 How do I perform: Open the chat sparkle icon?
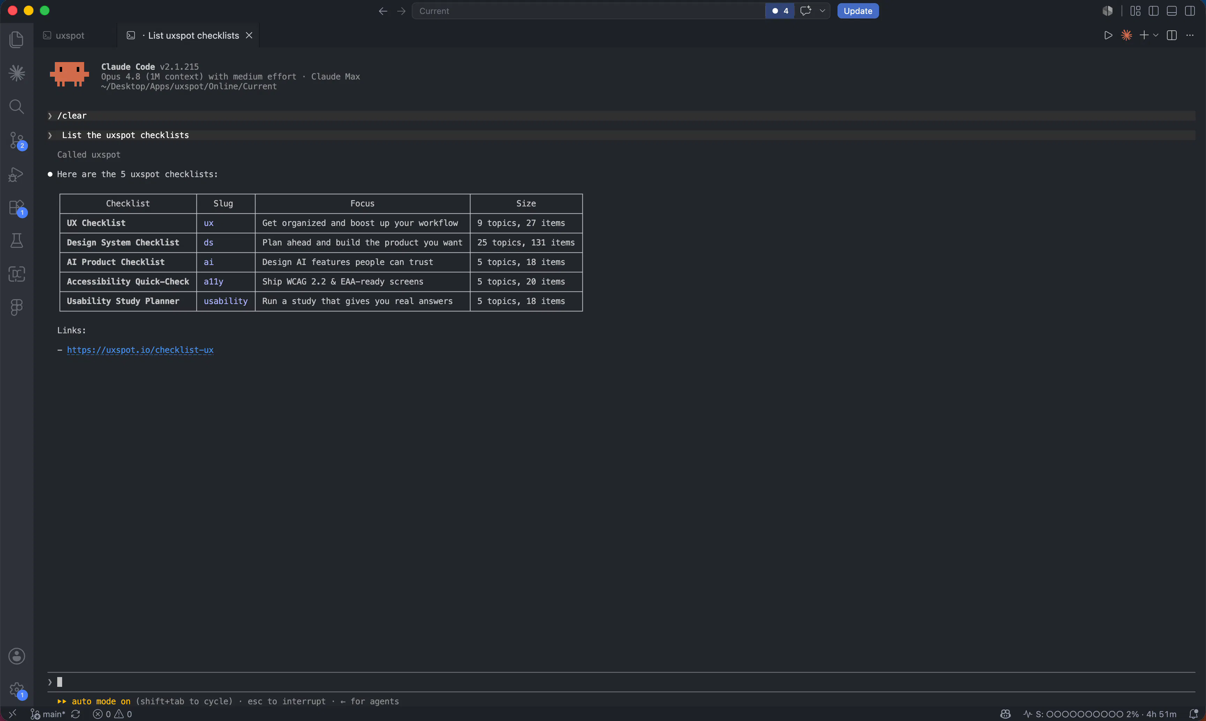[x=806, y=11]
